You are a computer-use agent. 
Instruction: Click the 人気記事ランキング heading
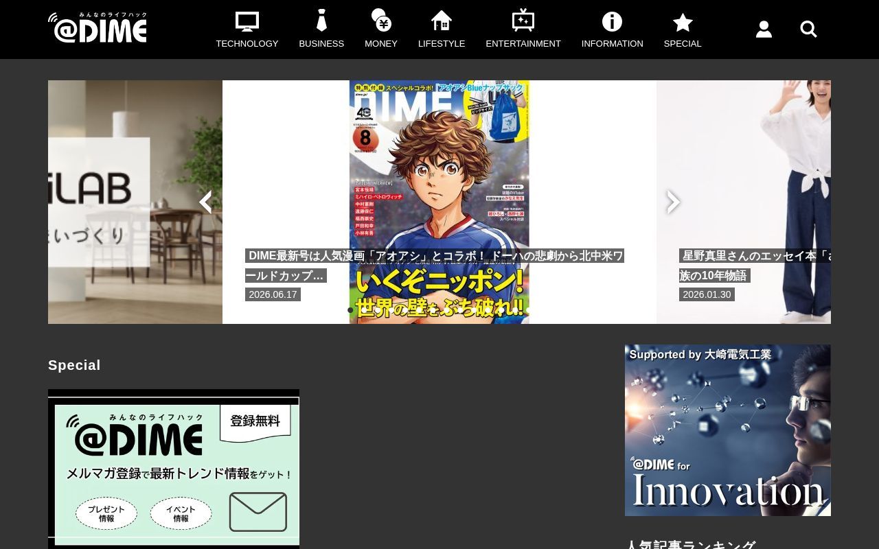point(690,546)
